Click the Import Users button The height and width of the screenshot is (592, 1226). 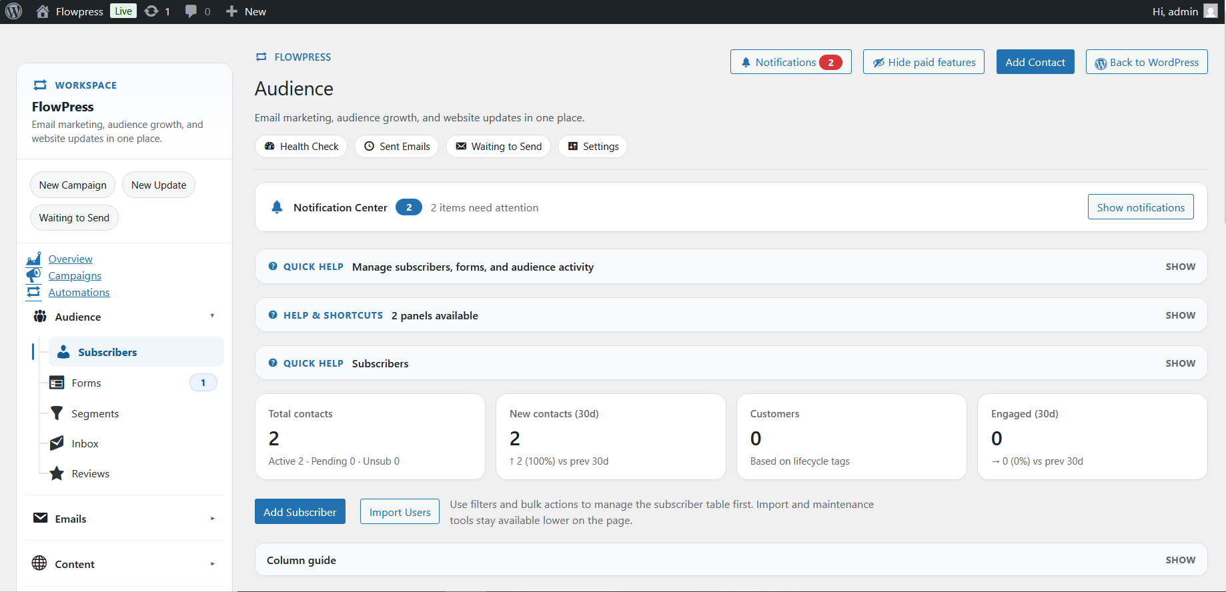click(x=400, y=511)
